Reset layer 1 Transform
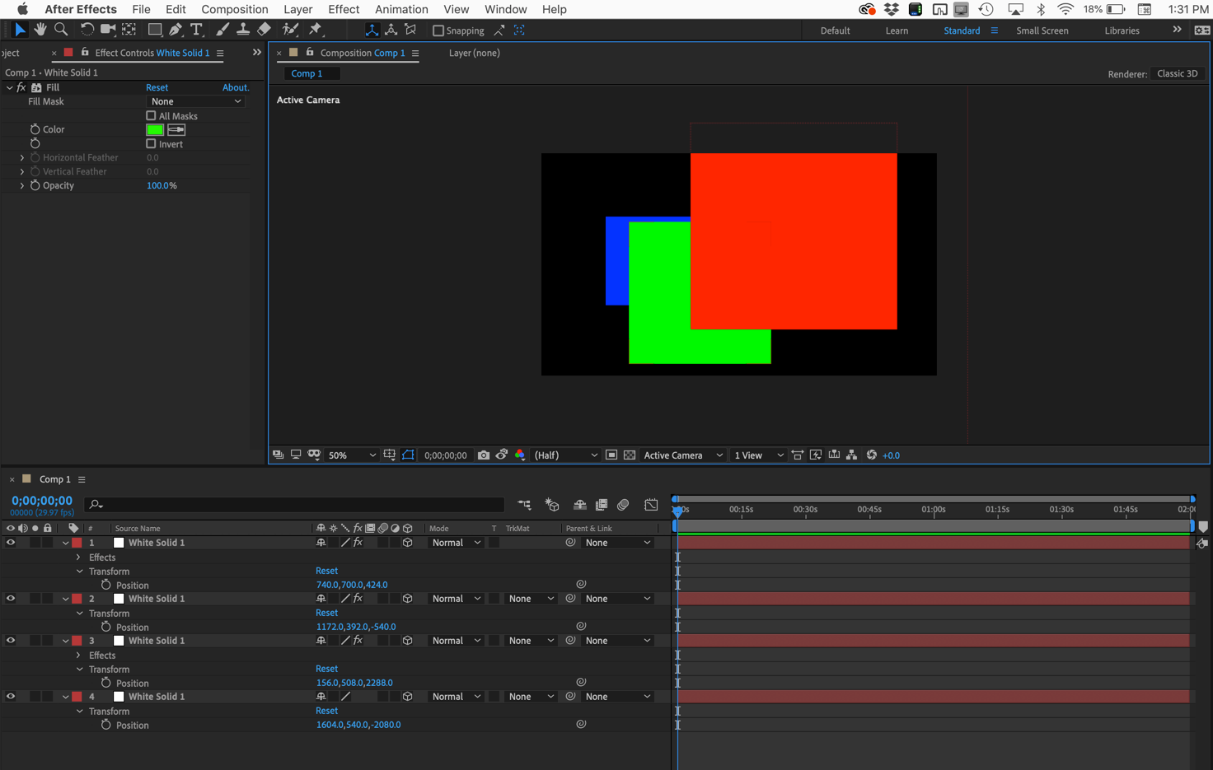The height and width of the screenshot is (770, 1213). [326, 571]
